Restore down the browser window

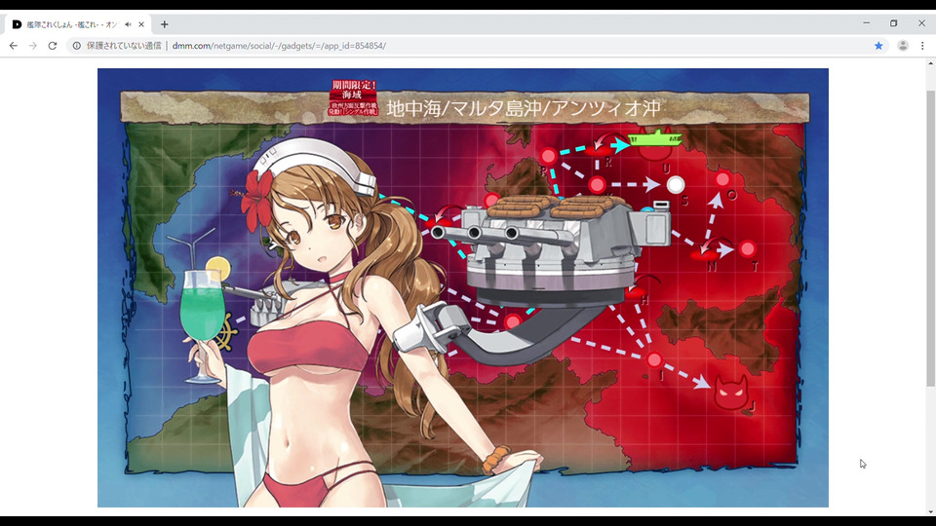point(894,23)
